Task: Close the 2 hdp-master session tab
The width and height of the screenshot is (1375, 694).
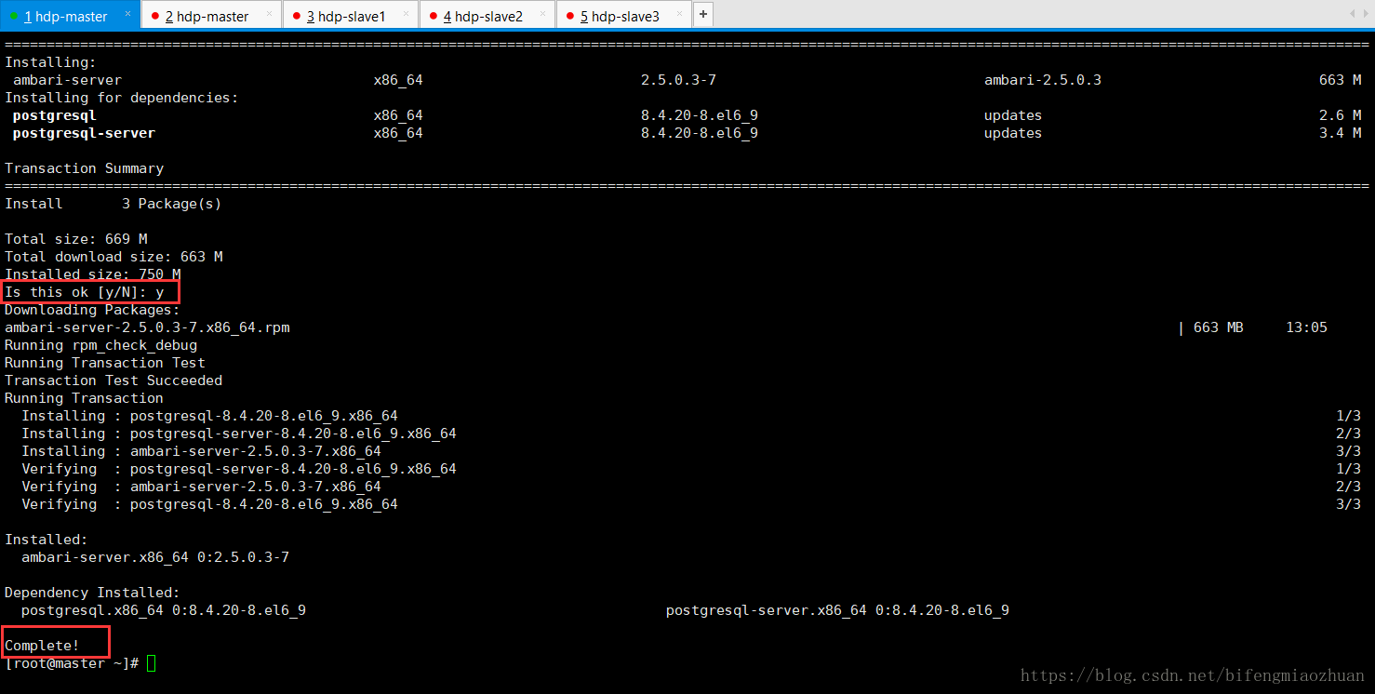Action: (270, 14)
